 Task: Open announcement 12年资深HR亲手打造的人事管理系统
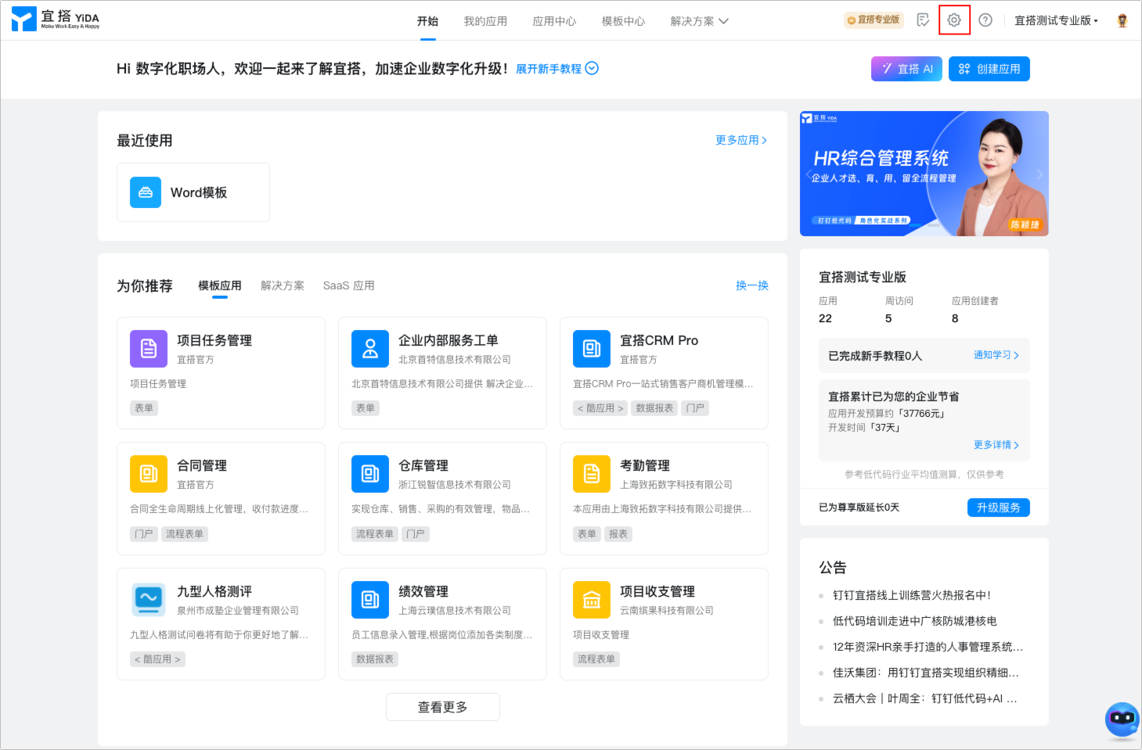[x=928, y=647]
